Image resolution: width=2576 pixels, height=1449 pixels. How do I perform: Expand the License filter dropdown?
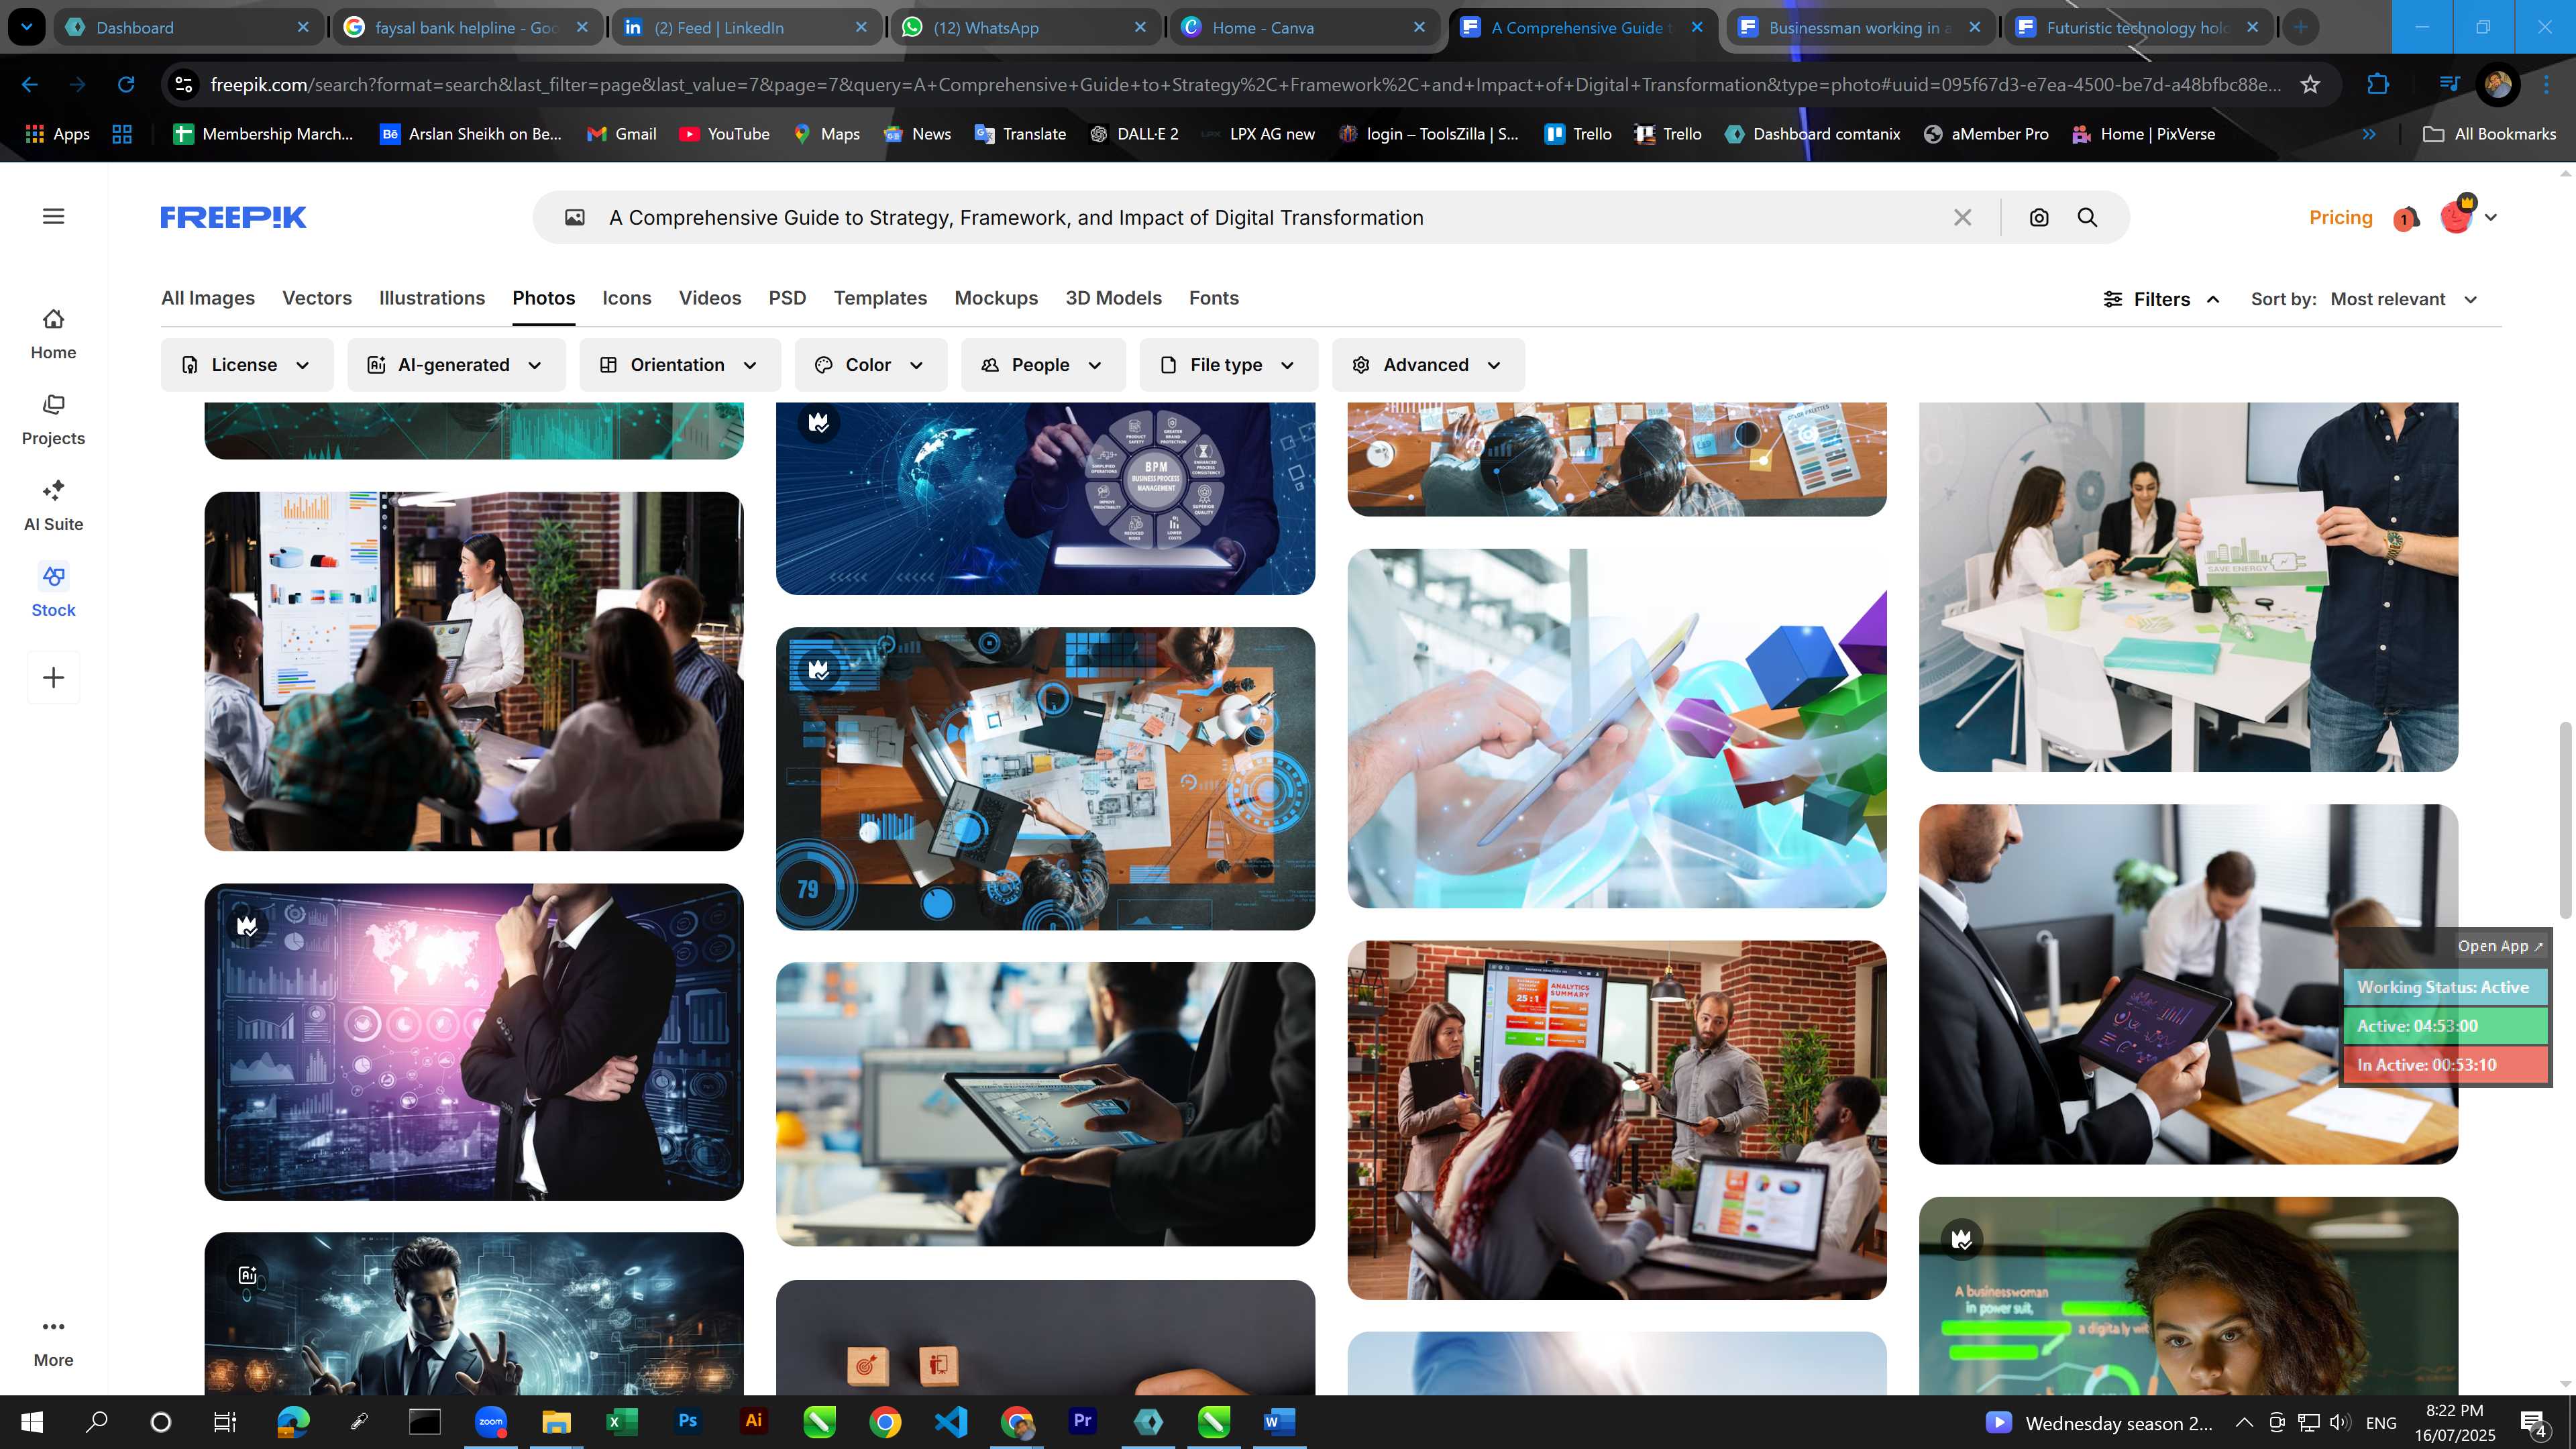point(246,365)
